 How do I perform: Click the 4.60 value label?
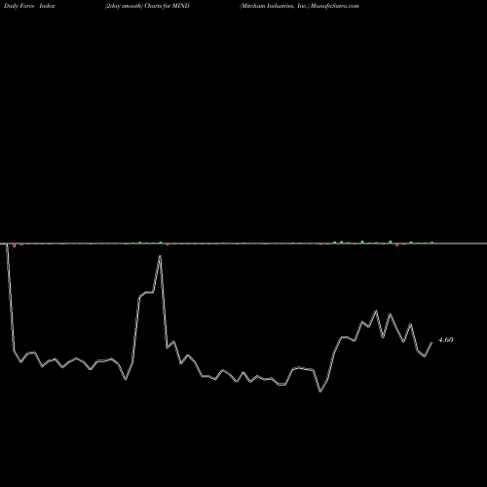(x=445, y=340)
